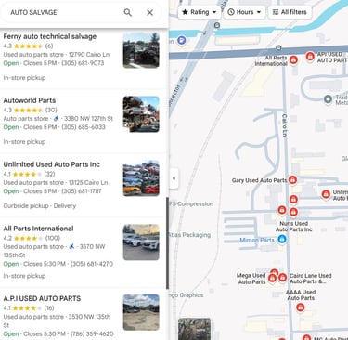Click API USED AUTO PARTS map pin

pos(310,57)
